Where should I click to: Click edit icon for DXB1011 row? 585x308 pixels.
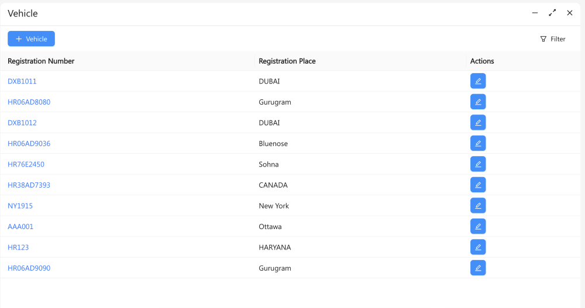(x=478, y=81)
